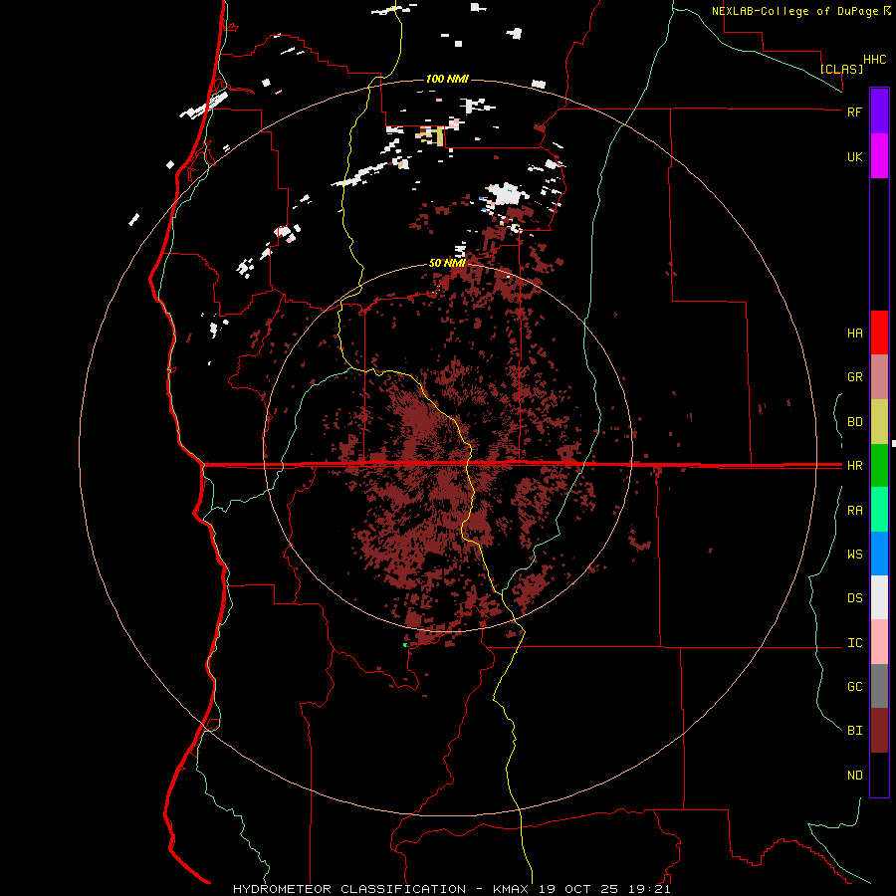The height and width of the screenshot is (896, 896).
Task: Click the '100 NMI' range ring label
Action: (447, 79)
